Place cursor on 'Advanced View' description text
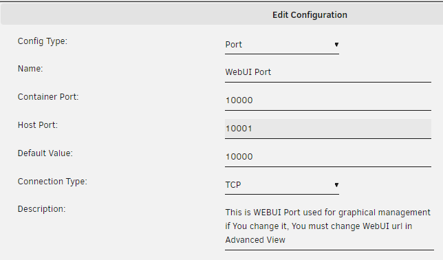443x260 pixels. click(x=255, y=240)
